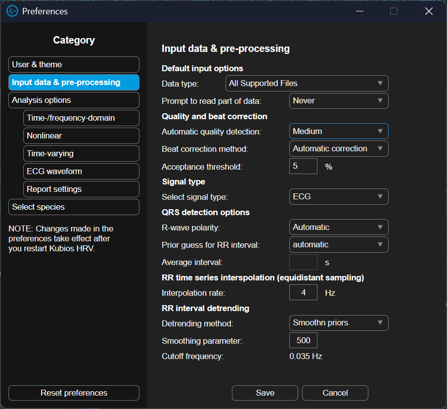This screenshot has height=409, width=447.
Task: Change the Select signal type dropdown
Action: (x=338, y=197)
